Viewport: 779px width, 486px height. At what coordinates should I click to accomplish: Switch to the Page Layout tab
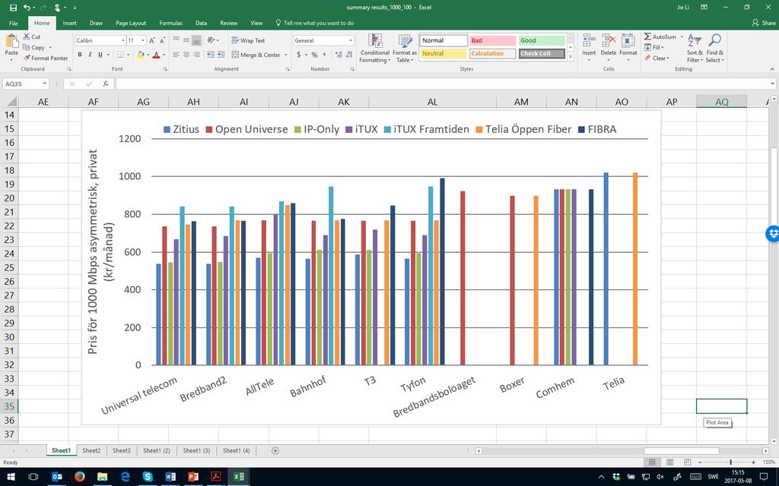[131, 24]
